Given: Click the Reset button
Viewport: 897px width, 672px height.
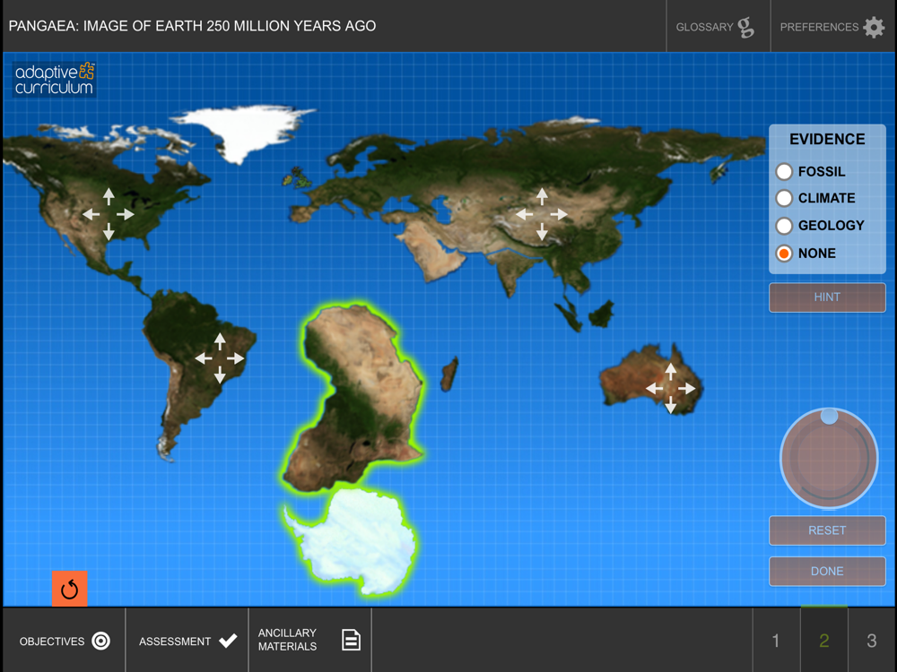Looking at the screenshot, I should [827, 530].
